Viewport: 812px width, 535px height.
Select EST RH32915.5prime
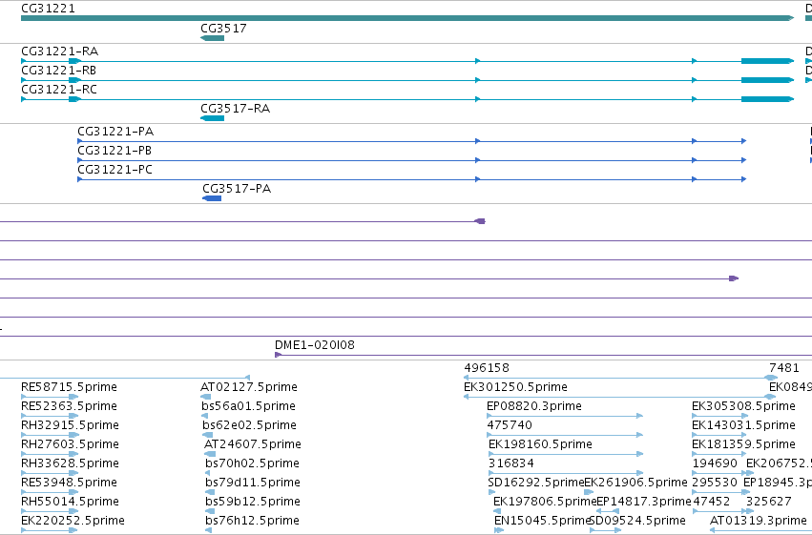point(70,425)
